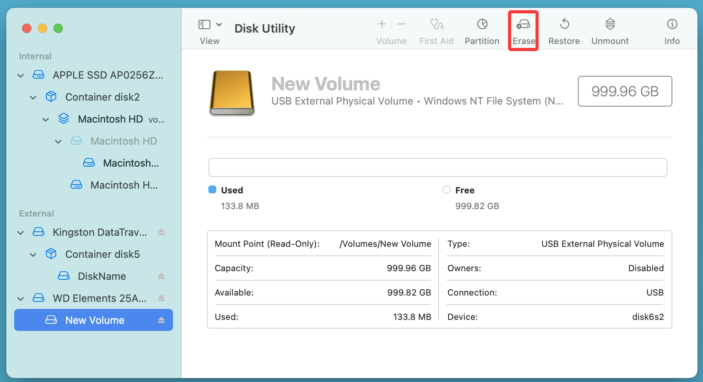
Task: Click the disk usage bar
Action: click(438, 167)
